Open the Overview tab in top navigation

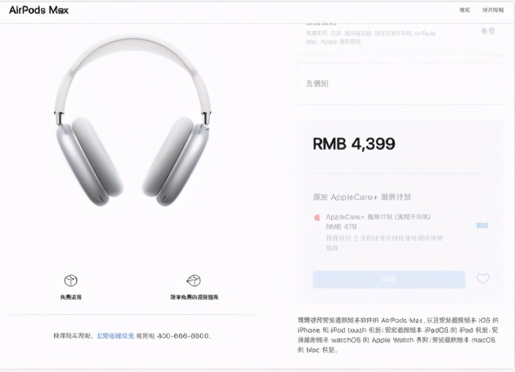[x=464, y=10]
